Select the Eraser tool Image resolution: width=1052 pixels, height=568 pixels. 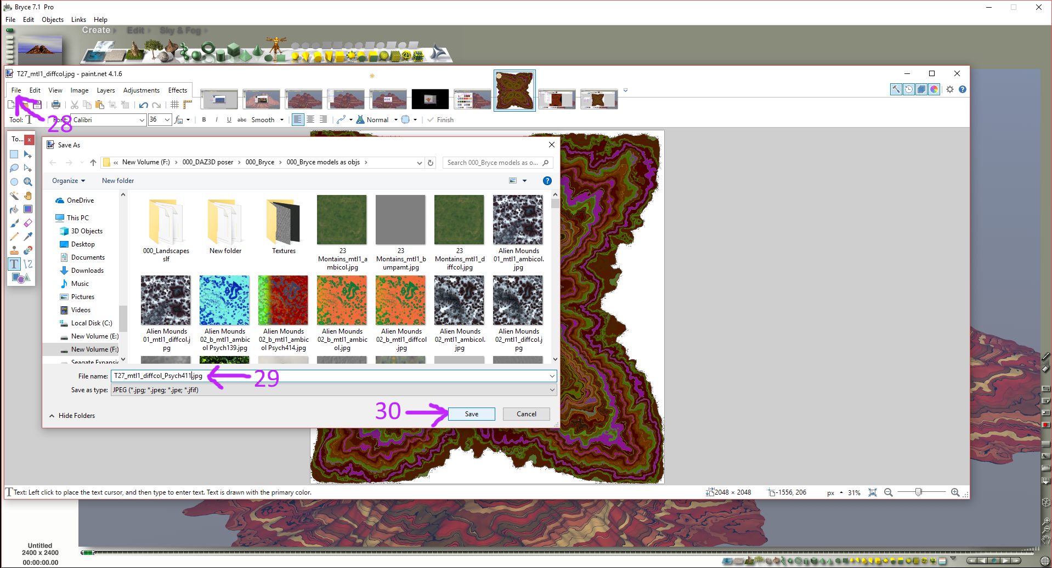pyautogui.click(x=28, y=223)
